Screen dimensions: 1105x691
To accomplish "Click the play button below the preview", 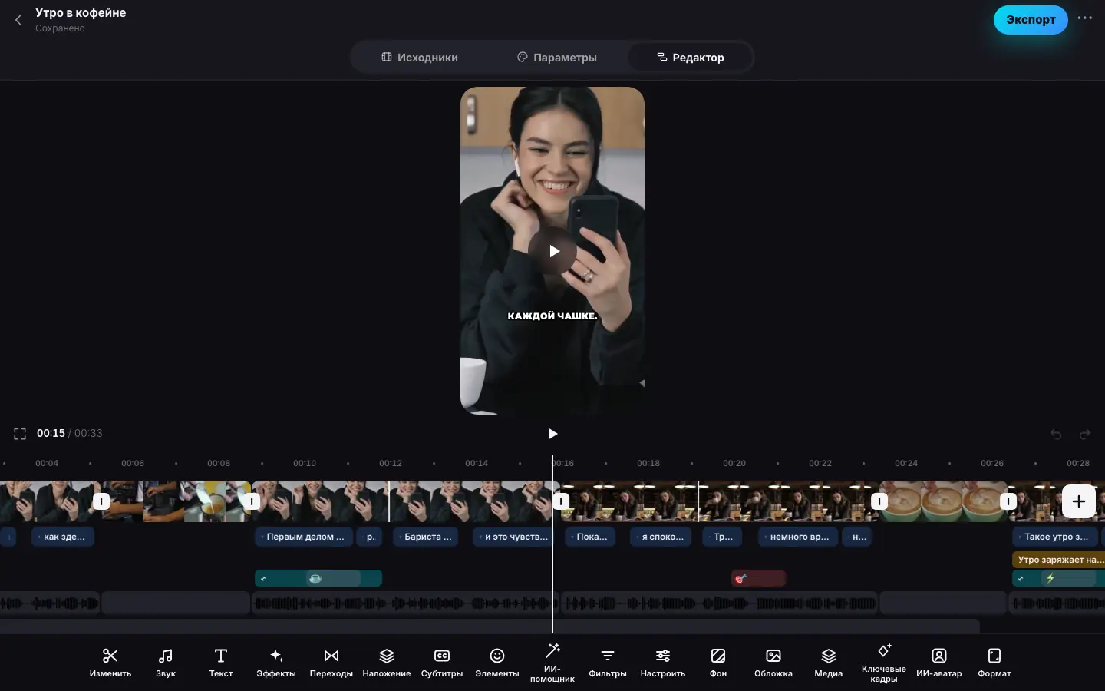I will click(552, 434).
